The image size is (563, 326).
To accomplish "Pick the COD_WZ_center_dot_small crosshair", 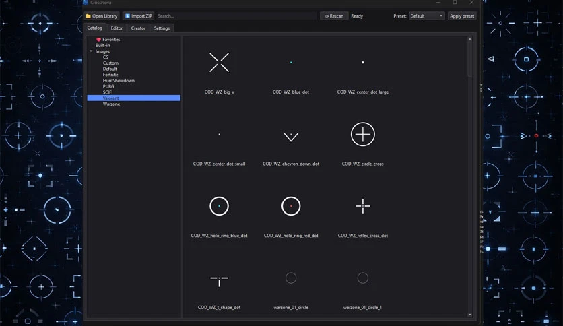I will [219, 134].
